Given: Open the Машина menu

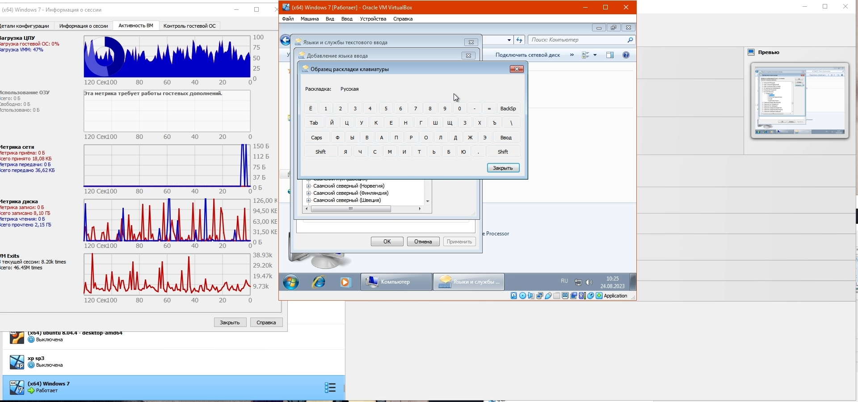Looking at the screenshot, I should pos(310,19).
